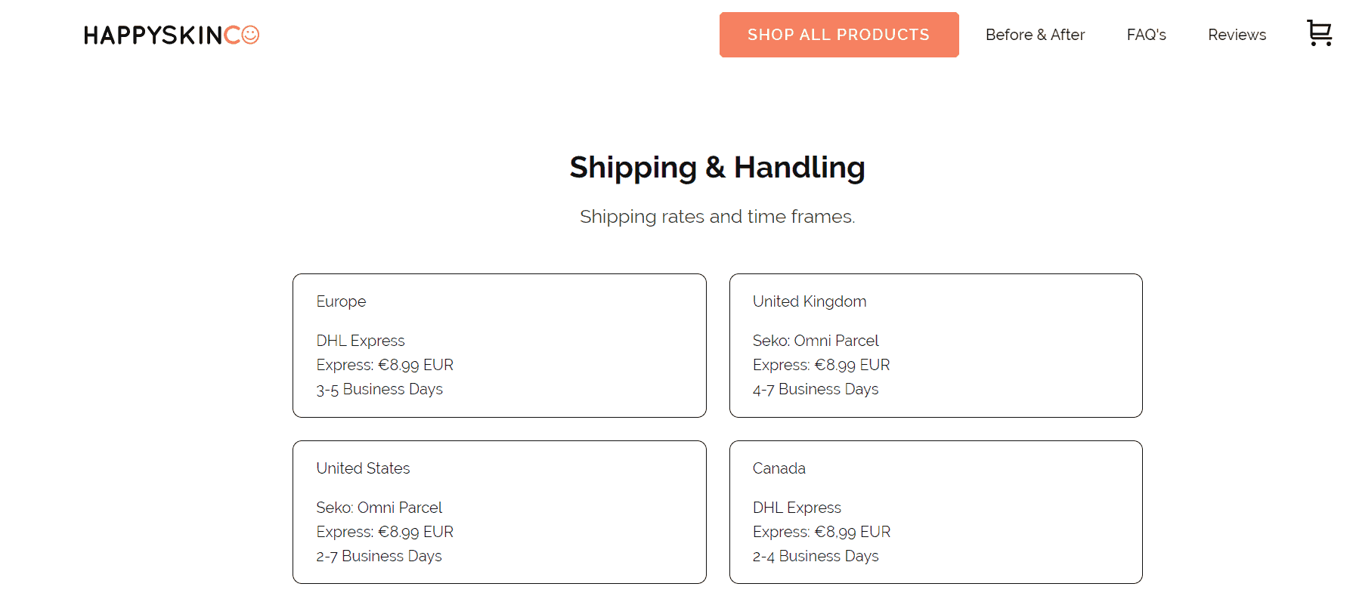Image resolution: width=1353 pixels, height=596 pixels.
Task: Click the United Kingdom card title
Action: point(809,301)
